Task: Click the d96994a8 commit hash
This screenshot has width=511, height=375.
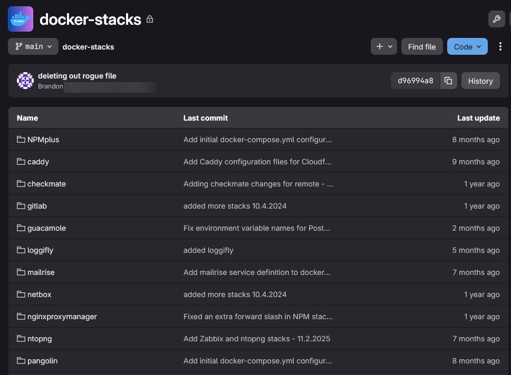Action: point(416,81)
